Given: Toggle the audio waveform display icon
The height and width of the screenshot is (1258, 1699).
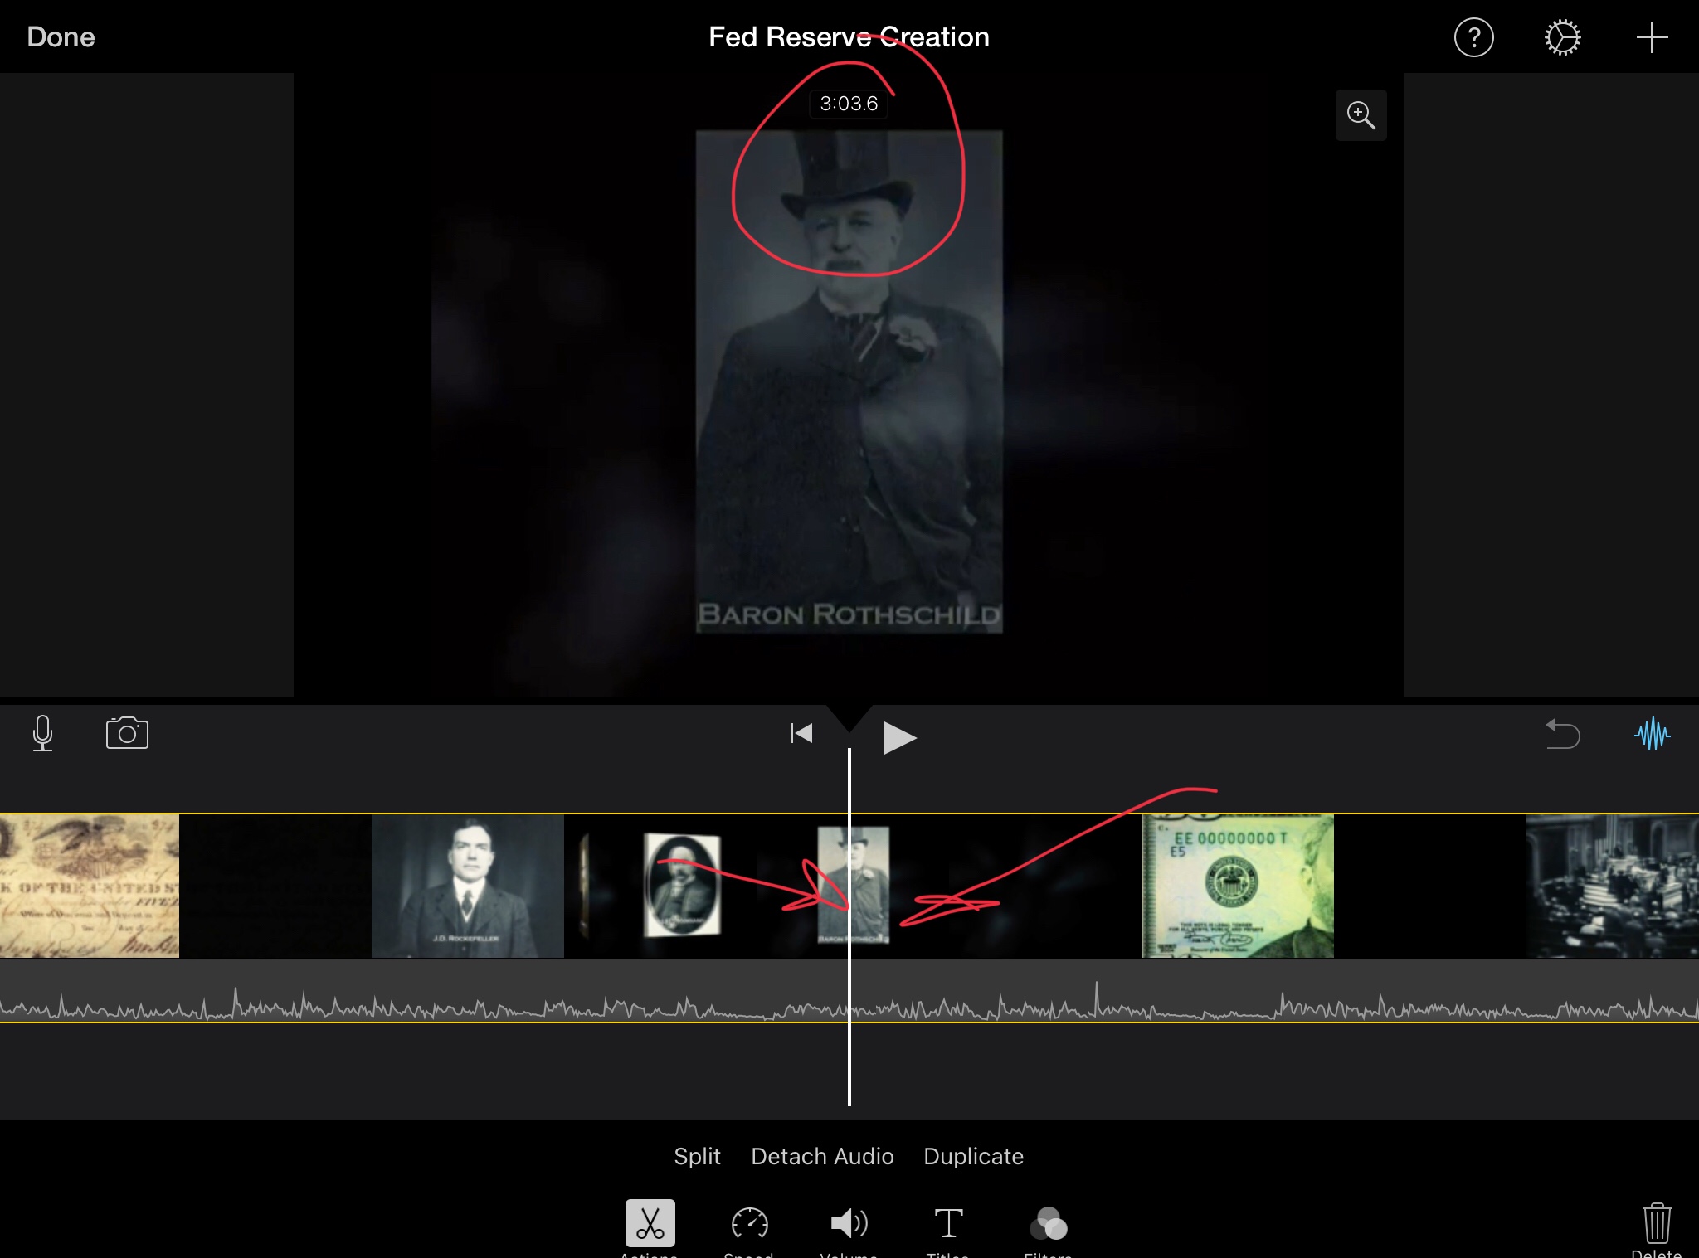Looking at the screenshot, I should point(1652,734).
